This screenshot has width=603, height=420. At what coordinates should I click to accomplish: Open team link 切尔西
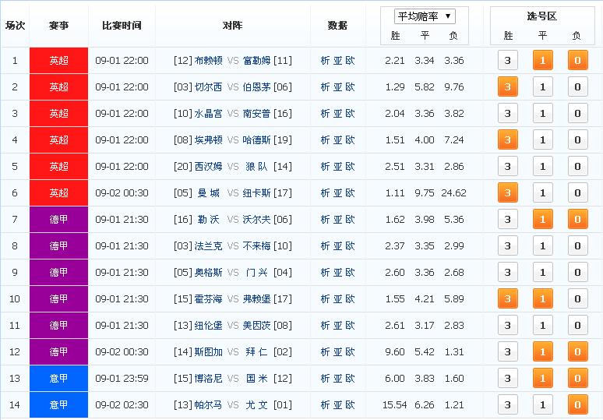(209, 87)
